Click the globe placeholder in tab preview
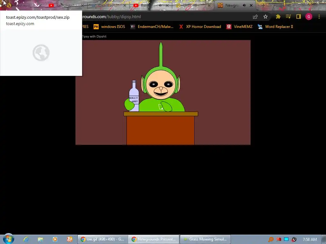326x244 pixels. [x=41, y=53]
